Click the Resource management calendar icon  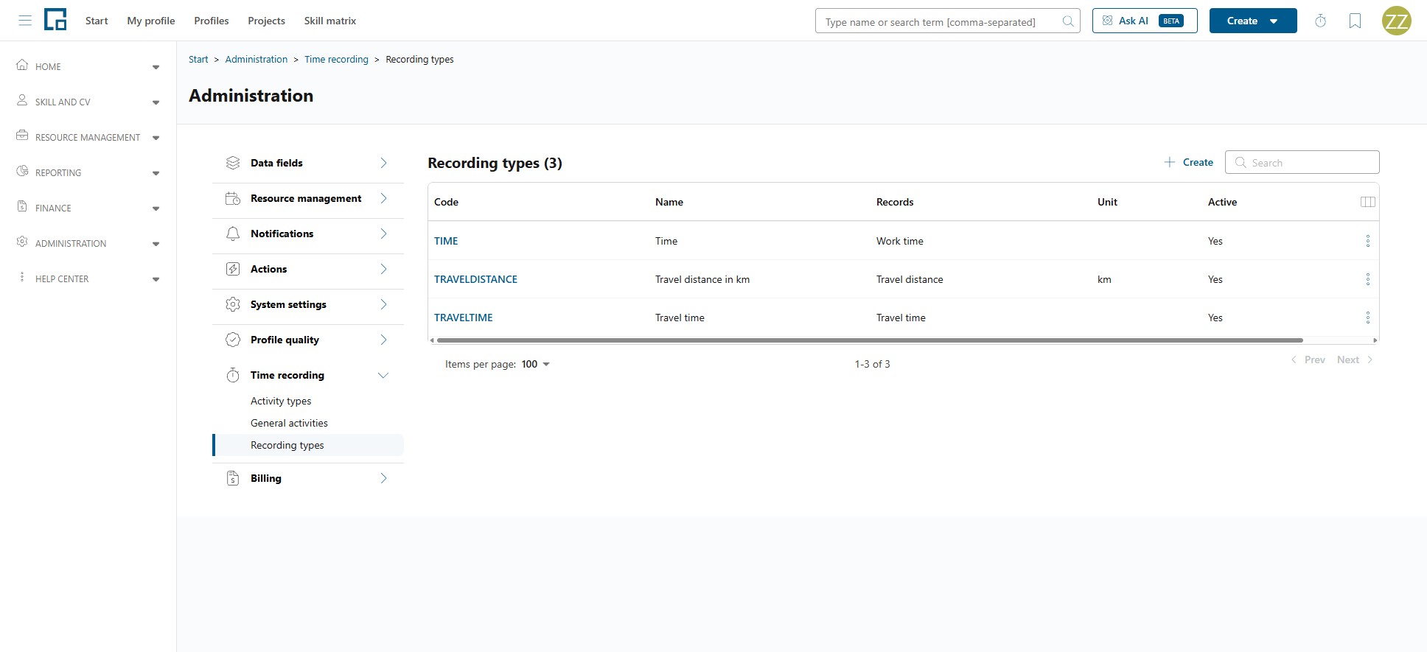point(233,198)
